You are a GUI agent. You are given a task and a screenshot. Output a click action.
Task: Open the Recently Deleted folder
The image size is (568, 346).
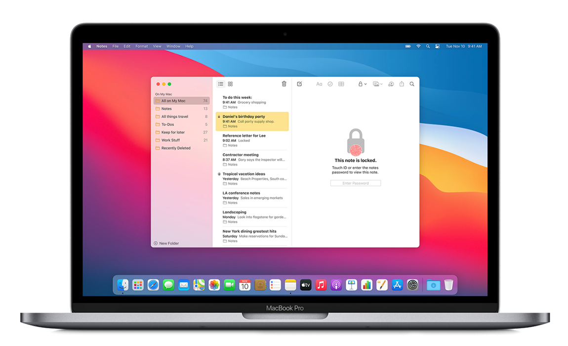181,148
